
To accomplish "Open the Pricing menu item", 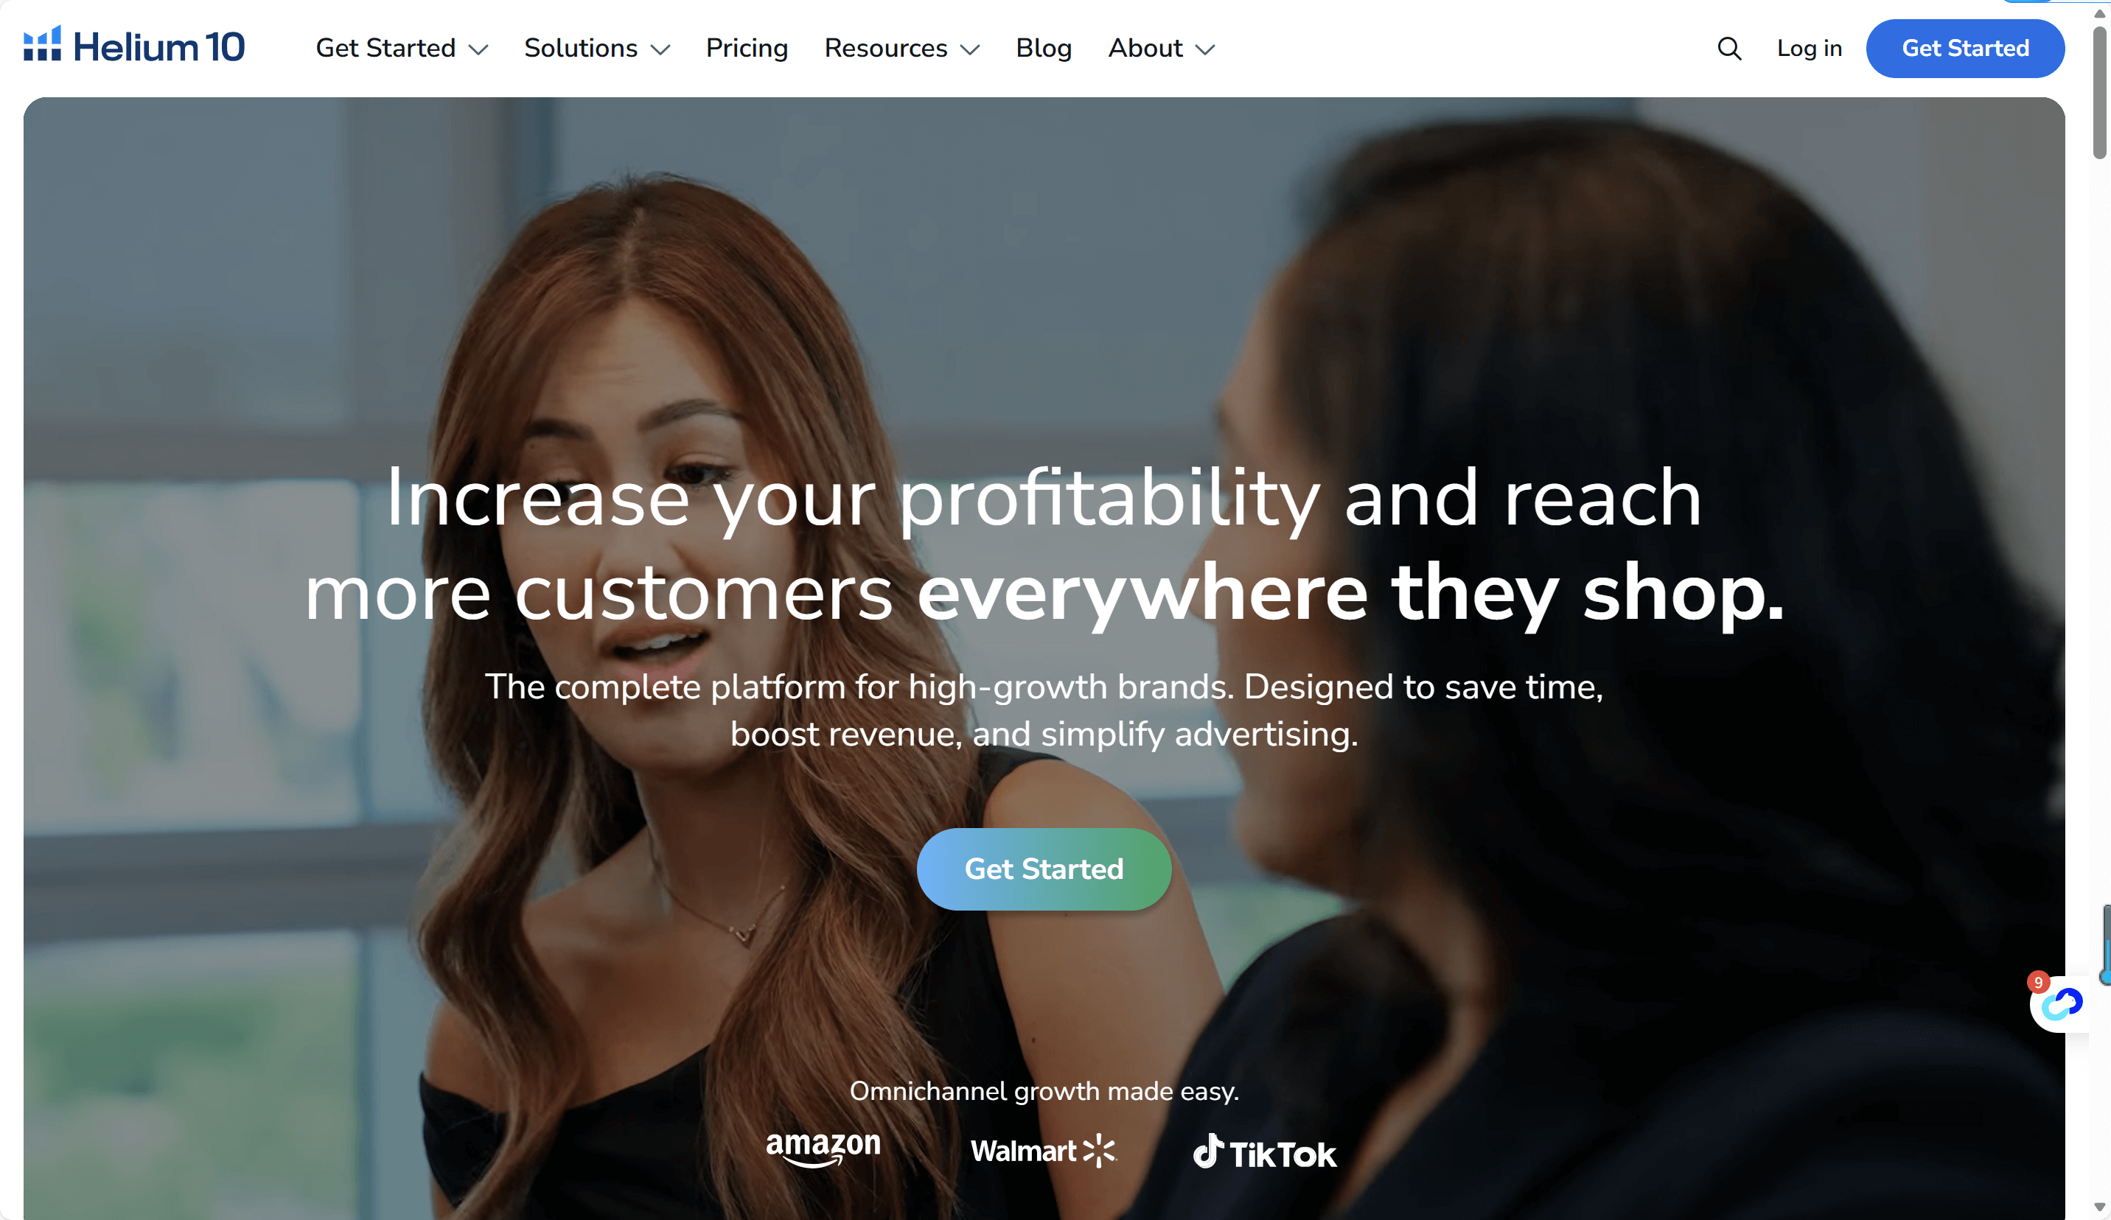I will [747, 49].
